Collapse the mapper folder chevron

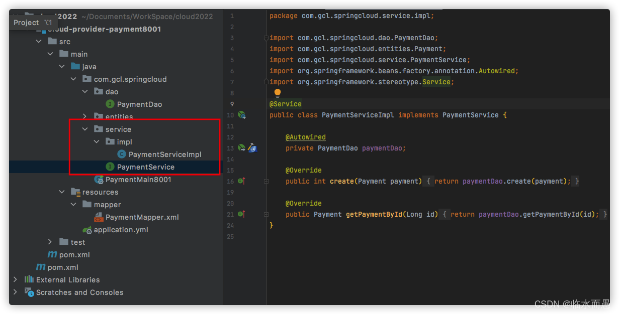(73, 205)
